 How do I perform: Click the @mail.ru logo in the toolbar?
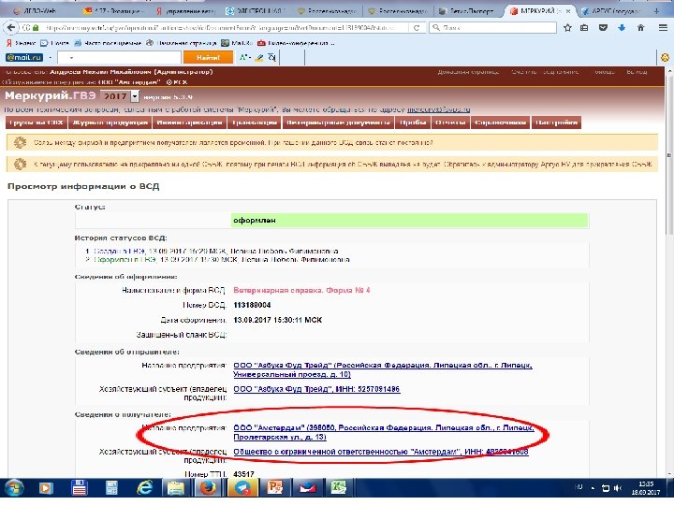tap(24, 57)
